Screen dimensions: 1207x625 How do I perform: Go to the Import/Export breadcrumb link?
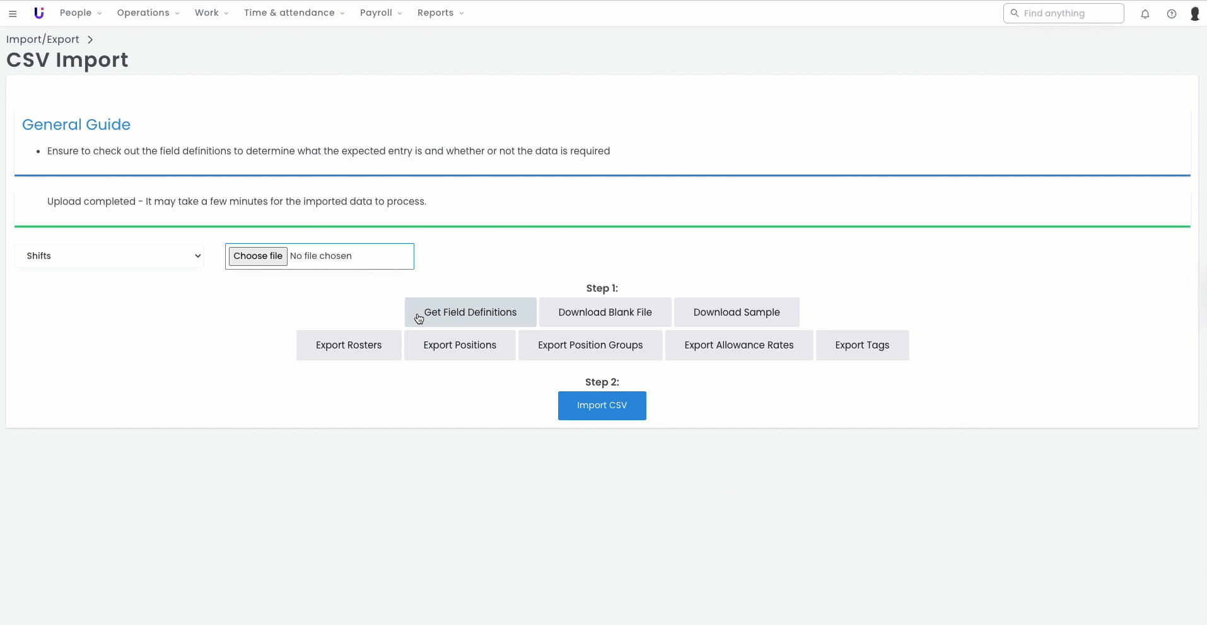point(43,40)
